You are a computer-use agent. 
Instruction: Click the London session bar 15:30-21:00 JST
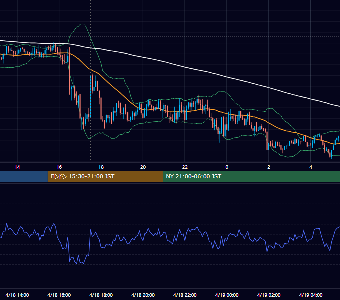click(x=105, y=176)
